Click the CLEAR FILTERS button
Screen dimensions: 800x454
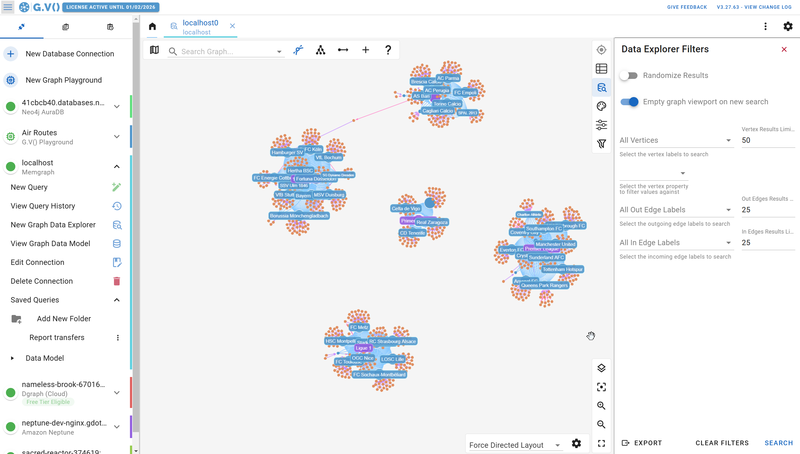click(722, 443)
